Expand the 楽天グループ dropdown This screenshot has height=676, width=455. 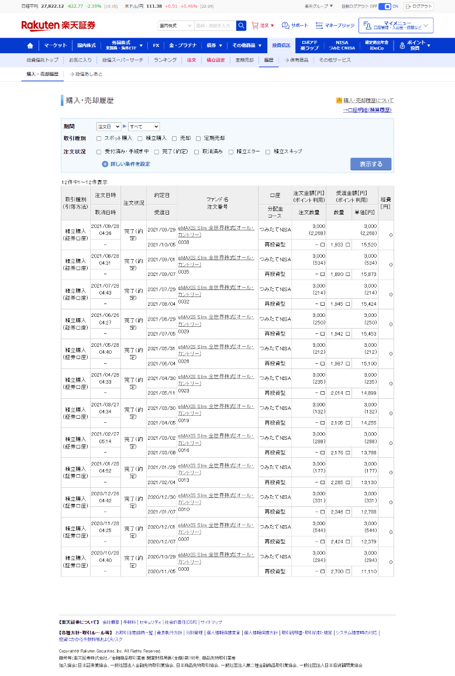point(319,6)
